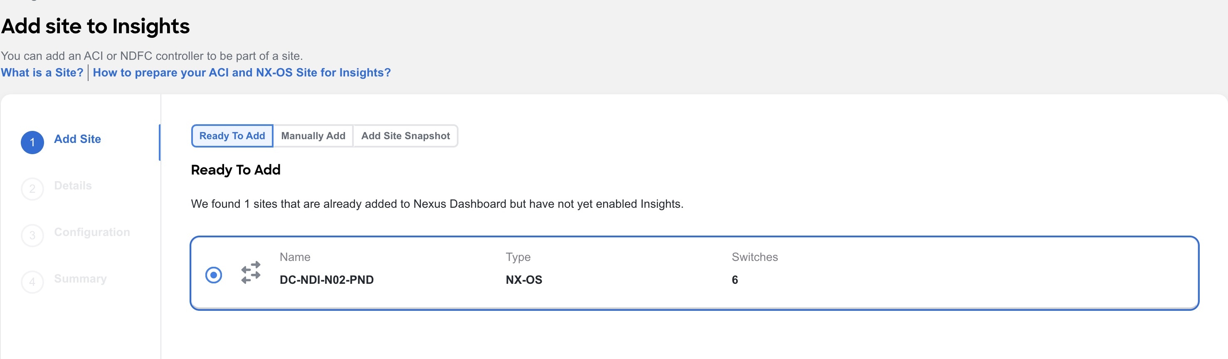Click the site name DC-NDI-N02-PND
This screenshot has width=1228, height=359.
coord(327,280)
